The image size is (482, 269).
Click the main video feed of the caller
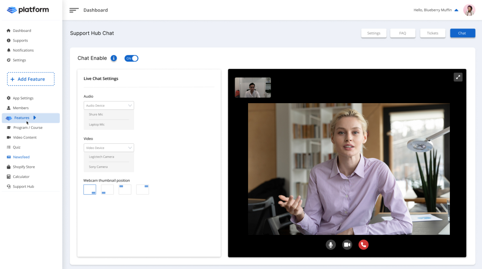click(349, 169)
